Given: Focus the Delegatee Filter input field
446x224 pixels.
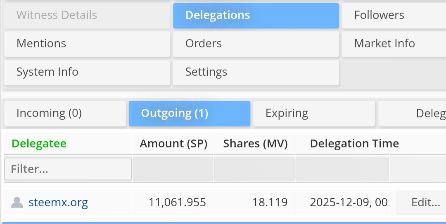Looking at the screenshot, I should [68, 169].
